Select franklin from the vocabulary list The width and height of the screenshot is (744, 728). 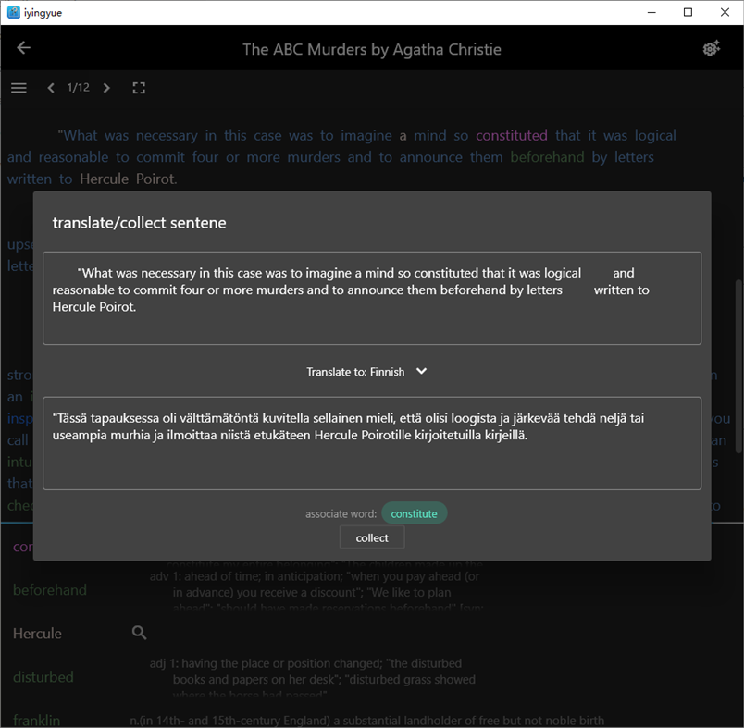click(x=35, y=720)
